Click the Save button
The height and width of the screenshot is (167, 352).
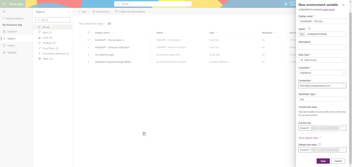coord(323,161)
